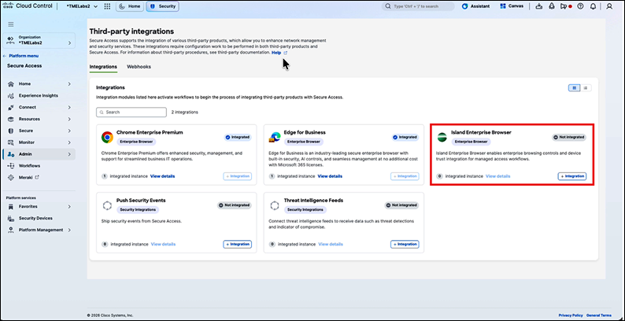
Task: Add integration for Threat Intelligence Feeds
Action: pos(405,244)
